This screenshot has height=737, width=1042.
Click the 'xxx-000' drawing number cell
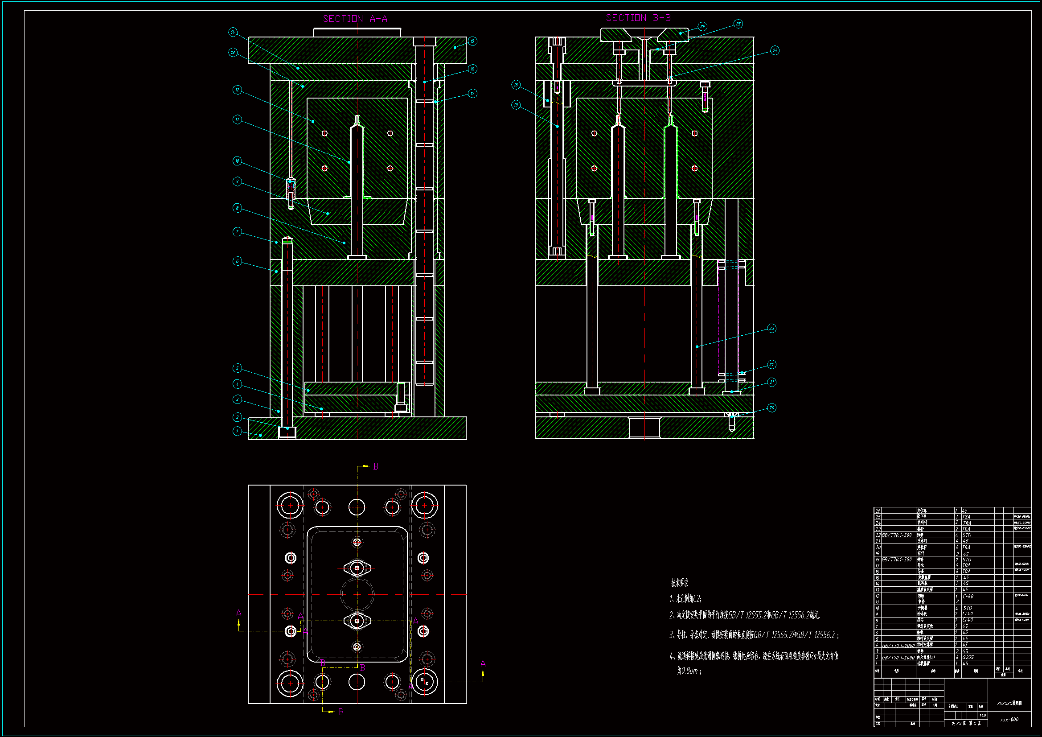[1009, 719]
